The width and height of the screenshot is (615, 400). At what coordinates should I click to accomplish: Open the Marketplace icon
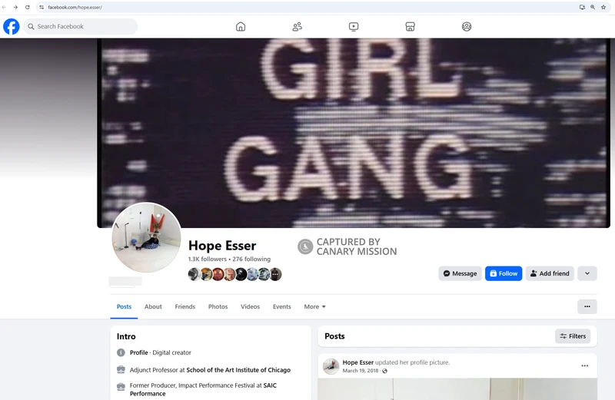(410, 27)
